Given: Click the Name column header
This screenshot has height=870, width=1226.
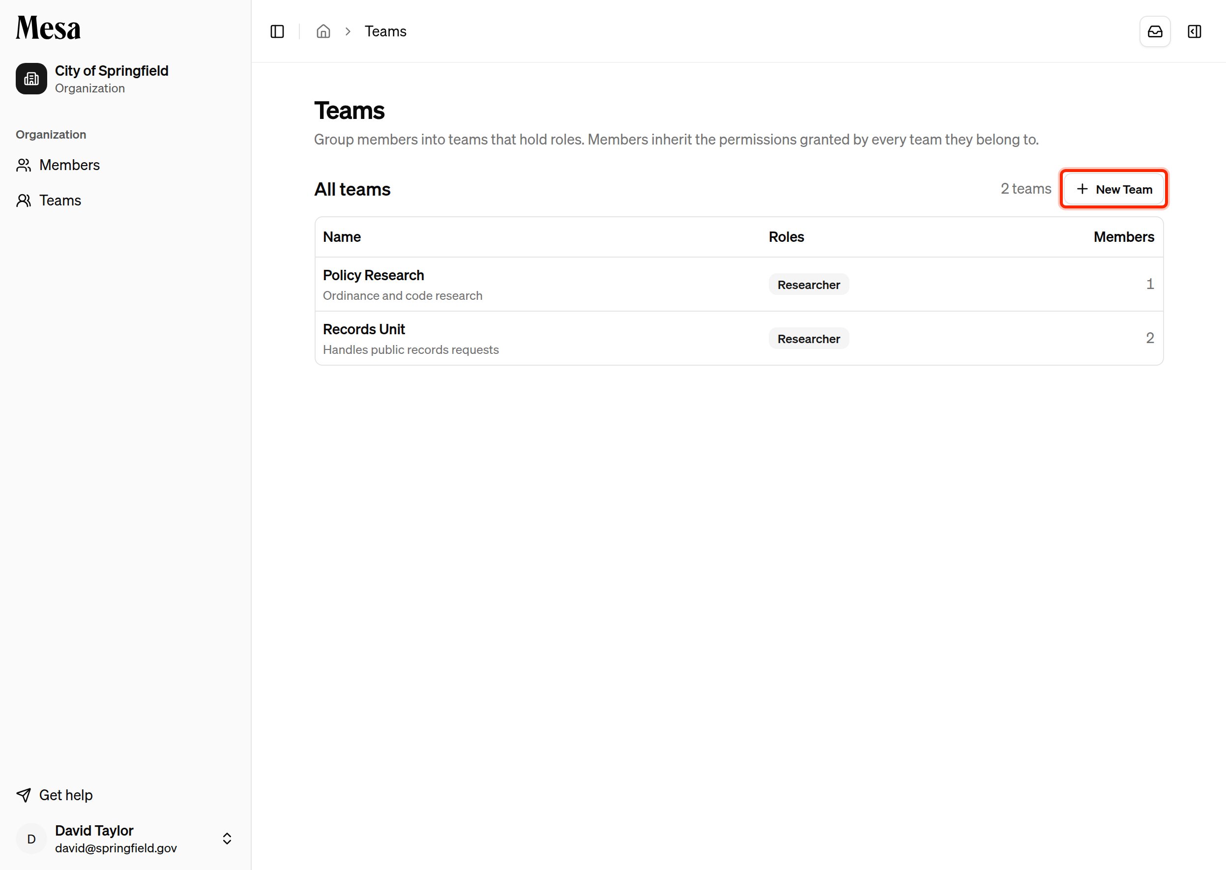Looking at the screenshot, I should click(x=342, y=237).
